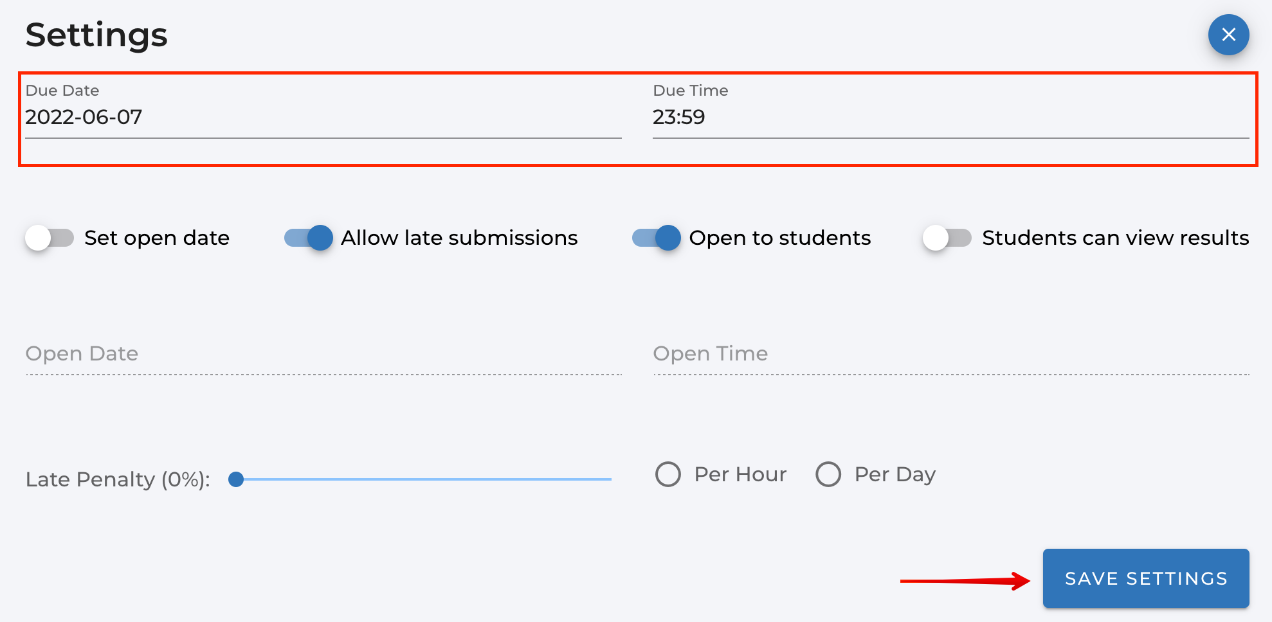
Task: Click the Open to students label
Action: [780, 238]
